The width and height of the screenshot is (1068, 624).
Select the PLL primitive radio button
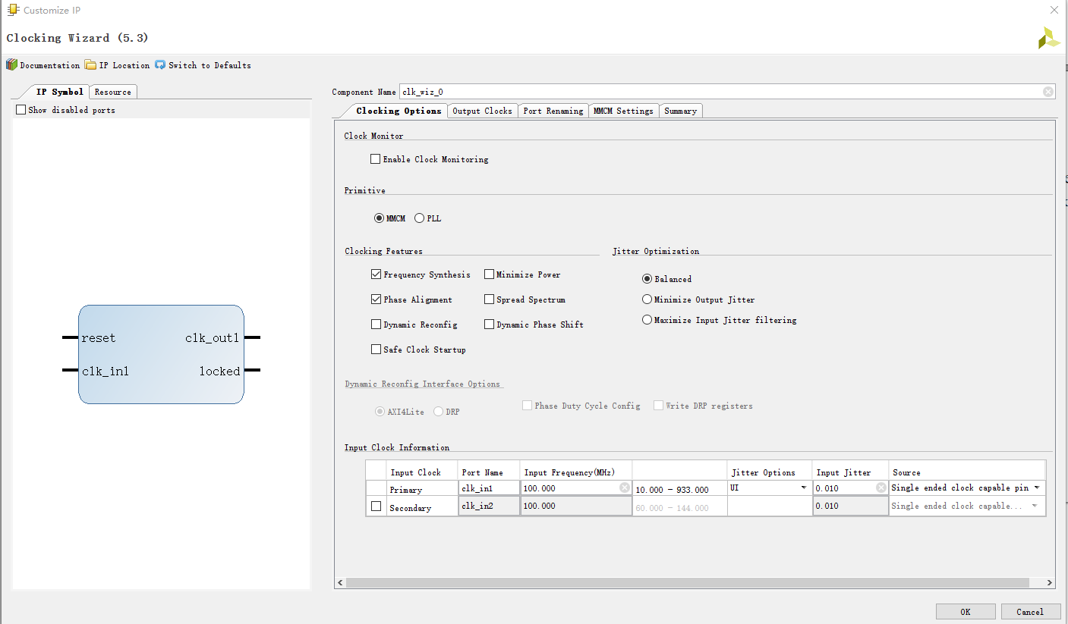419,218
